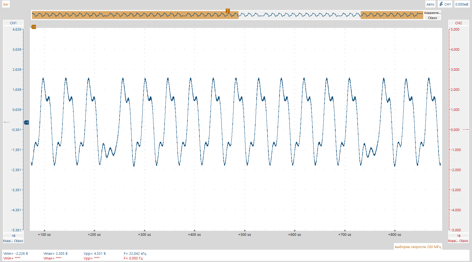472x262 pixels.
Task: Click Сброс under the CH2 scale
Action: [464, 241]
